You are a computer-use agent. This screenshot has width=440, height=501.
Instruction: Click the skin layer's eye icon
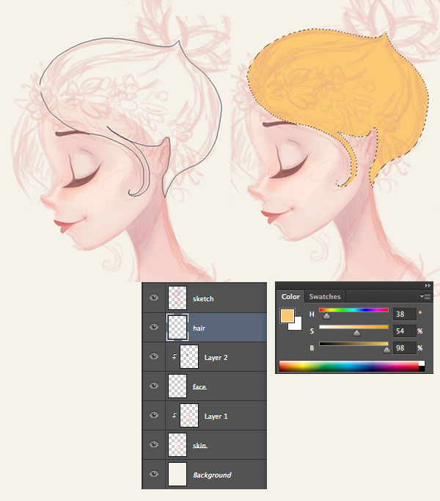(154, 445)
